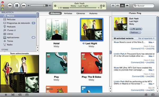Open Ver el repertorio link
The width and height of the screenshot is (159, 97).
[x=146, y=38]
